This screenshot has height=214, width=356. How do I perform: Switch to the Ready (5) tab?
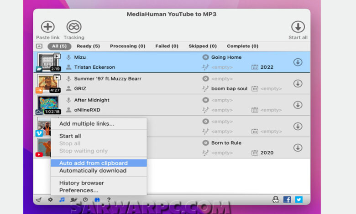89,46
